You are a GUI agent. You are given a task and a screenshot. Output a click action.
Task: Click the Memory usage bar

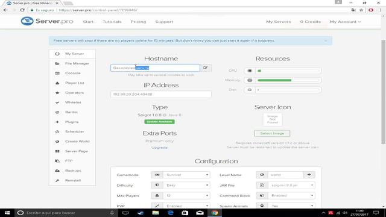pyautogui.click(x=288, y=80)
